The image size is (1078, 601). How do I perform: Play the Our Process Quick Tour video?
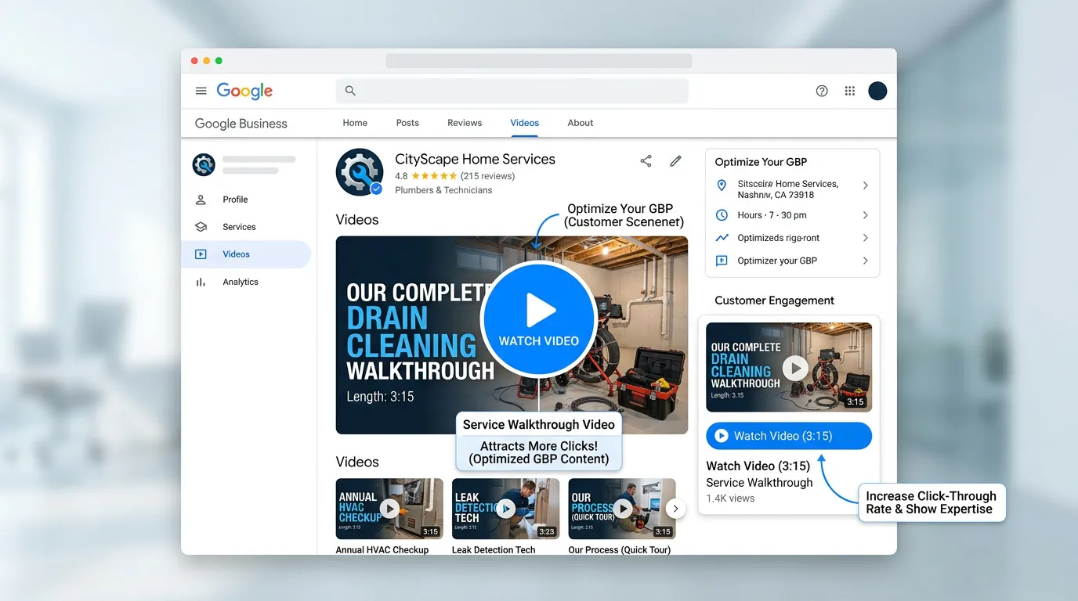pyautogui.click(x=623, y=509)
